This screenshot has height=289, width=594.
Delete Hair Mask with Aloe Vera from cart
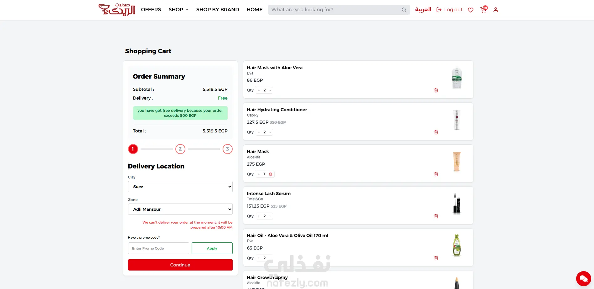click(436, 90)
